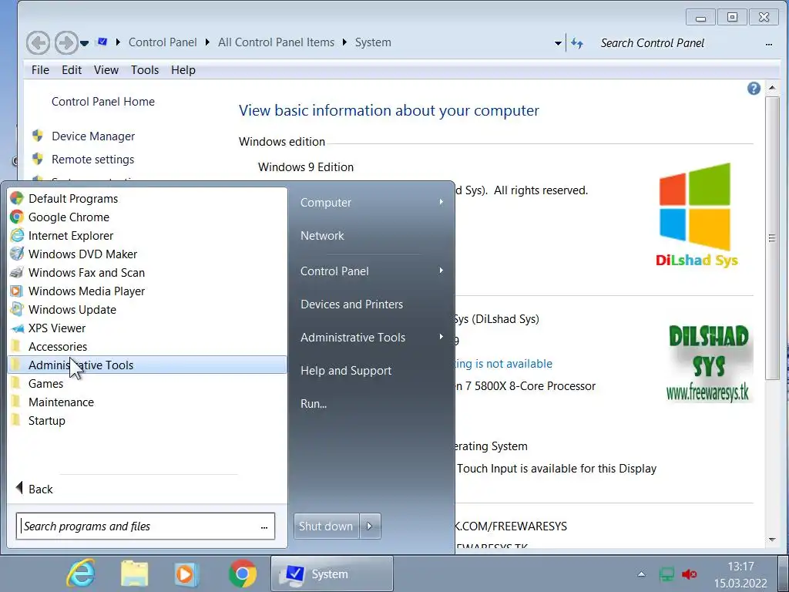Expand the Games folder
The image size is (789, 592).
(147, 384)
